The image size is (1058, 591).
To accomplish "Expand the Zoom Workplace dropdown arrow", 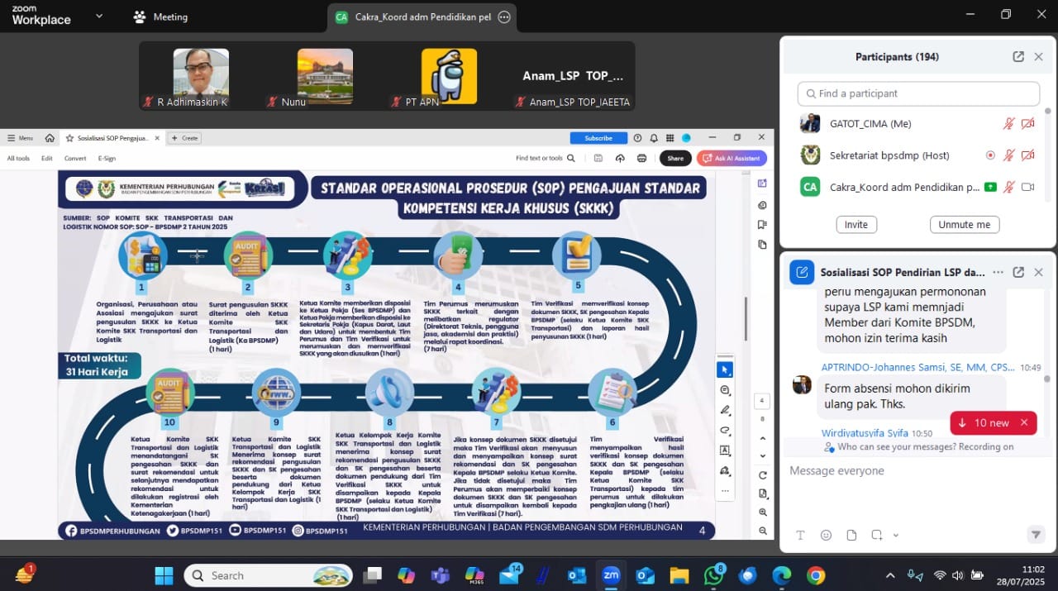I will tap(99, 16).
